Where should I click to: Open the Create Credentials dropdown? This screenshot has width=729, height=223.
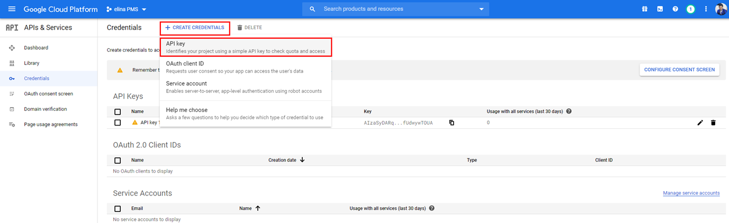(195, 28)
